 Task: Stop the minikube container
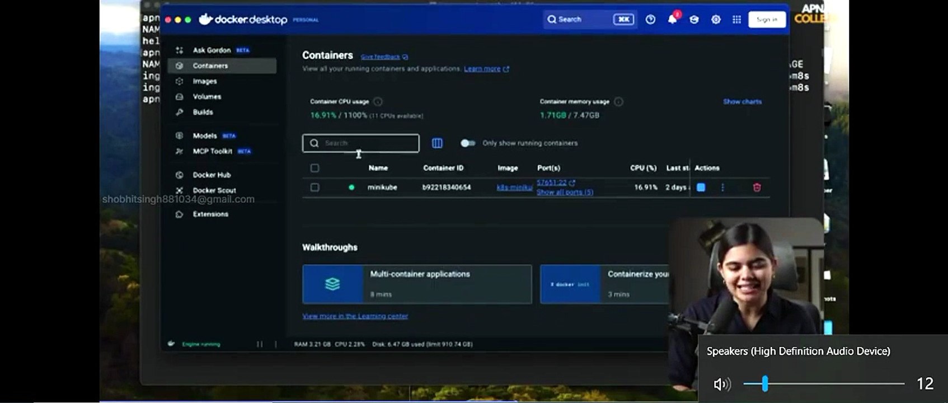[701, 188]
